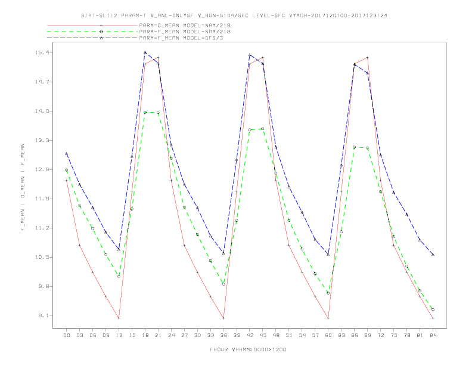Click the y-axis tick label 11.9
The width and height of the screenshot is (472, 365).
pos(42,199)
